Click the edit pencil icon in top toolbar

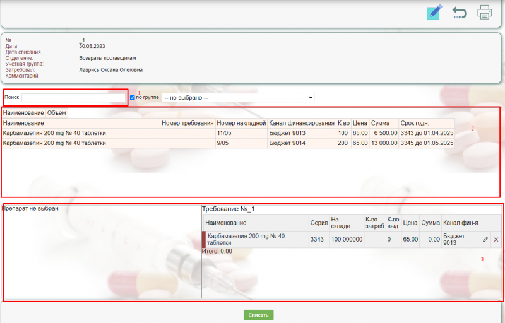(434, 13)
